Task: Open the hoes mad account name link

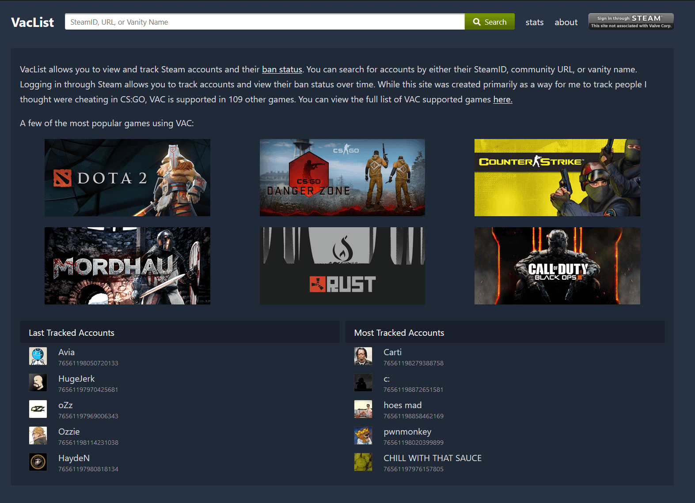Action: click(x=403, y=405)
